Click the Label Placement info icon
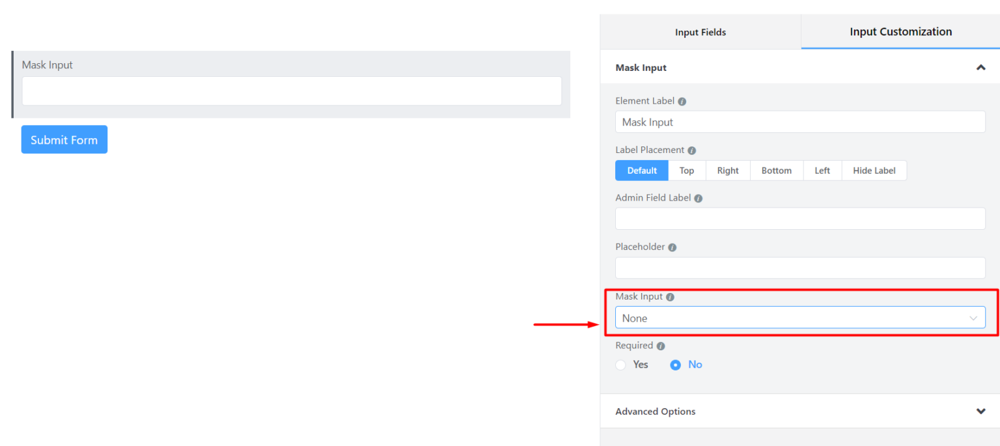Image resolution: width=1000 pixels, height=446 pixels. click(x=693, y=150)
